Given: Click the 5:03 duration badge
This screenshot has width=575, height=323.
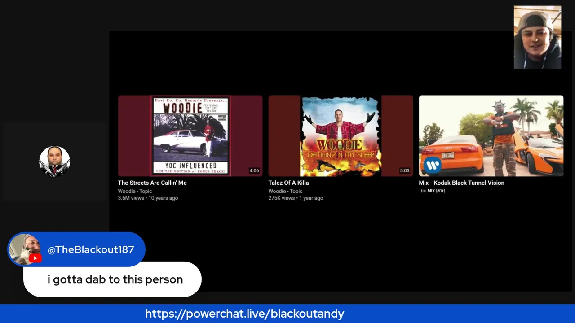Looking at the screenshot, I should pyautogui.click(x=405, y=170).
